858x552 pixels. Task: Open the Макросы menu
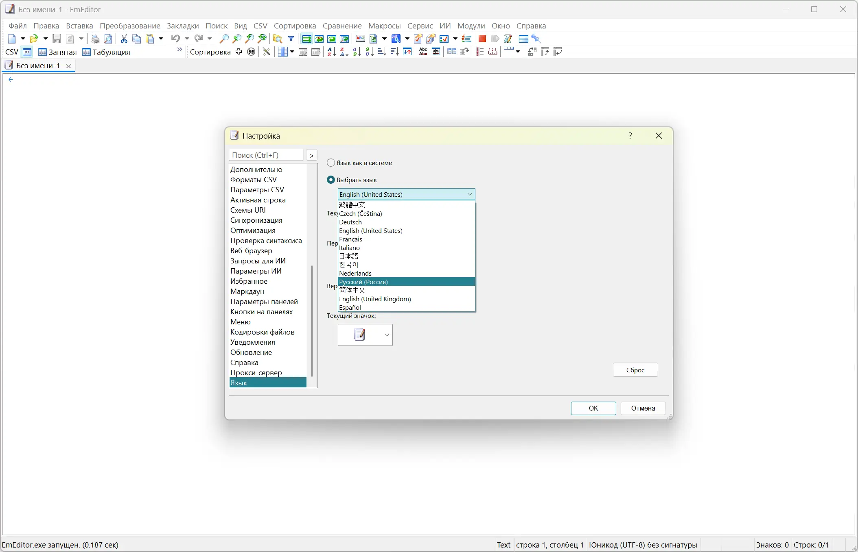pyautogui.click(x=384, y=26)
